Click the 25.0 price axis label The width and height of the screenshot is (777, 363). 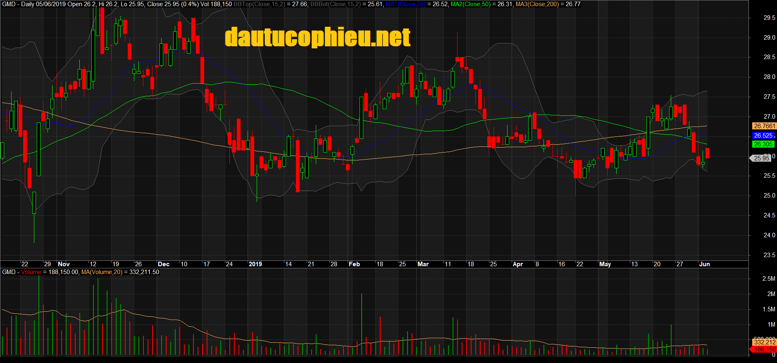coord(769,196)
